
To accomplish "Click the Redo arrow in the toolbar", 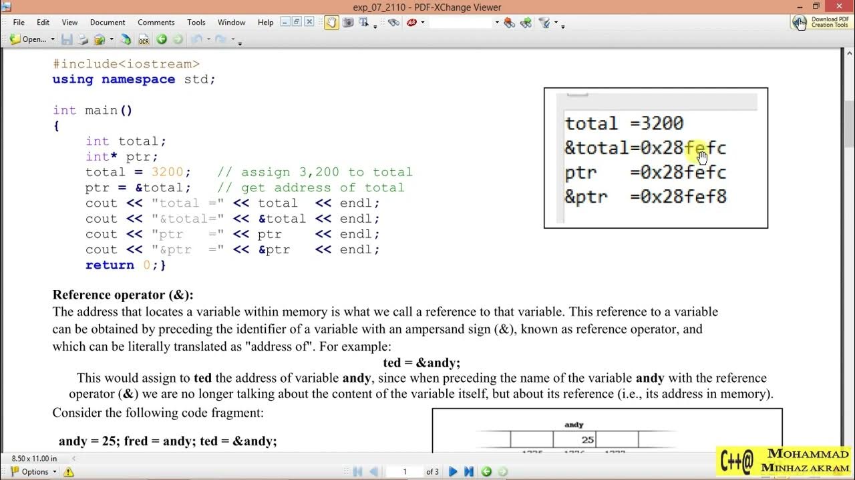I will 220,39.
